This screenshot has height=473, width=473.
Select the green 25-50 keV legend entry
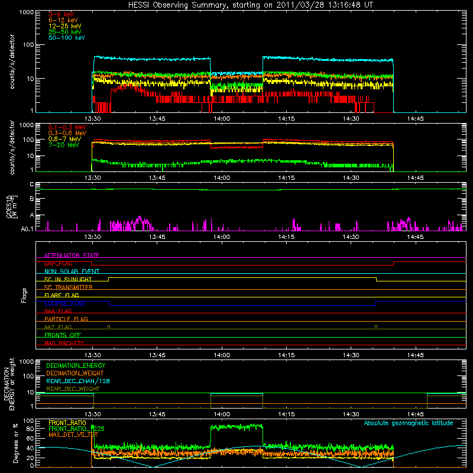click(65, 32)
